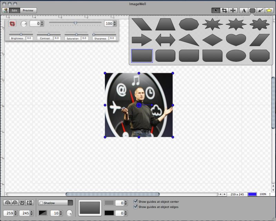Click the Brightness reset button
Screen dimensions: 276x221
point(17,38)
